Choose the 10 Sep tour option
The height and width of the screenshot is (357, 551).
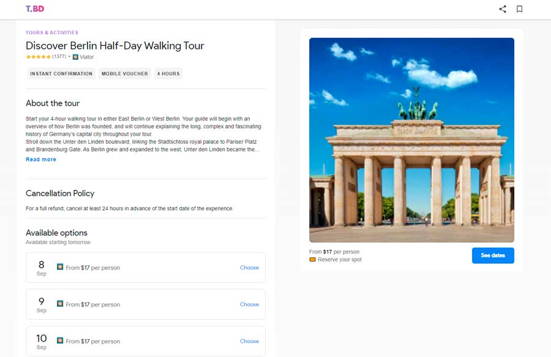click(x=249, y=341)
